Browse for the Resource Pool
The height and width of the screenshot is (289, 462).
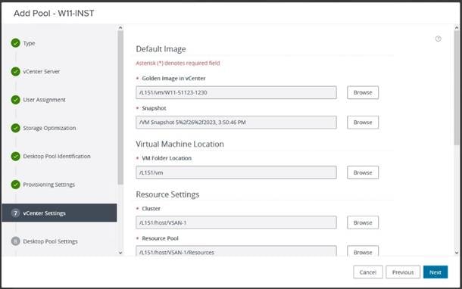363,251
